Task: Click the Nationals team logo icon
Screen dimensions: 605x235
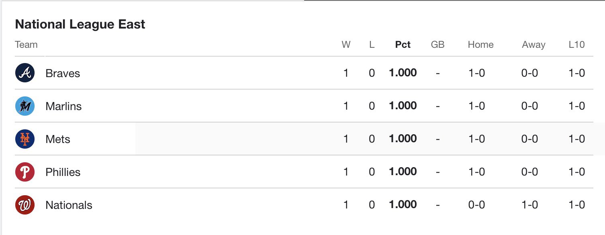Action: pyautogui.click(x=25, y=205)
